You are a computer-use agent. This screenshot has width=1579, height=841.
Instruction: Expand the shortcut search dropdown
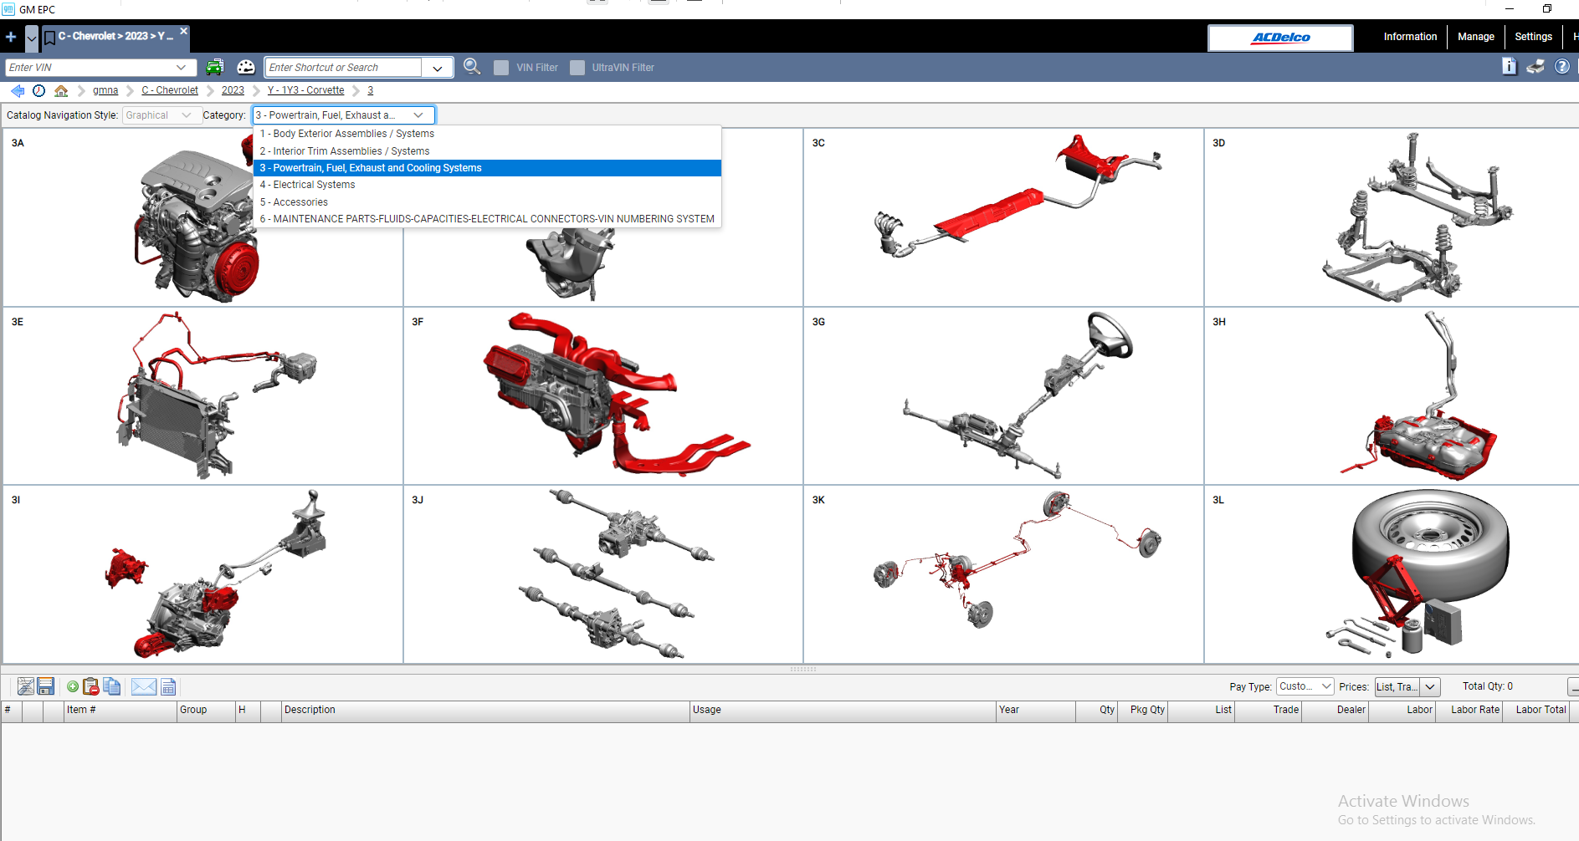pos(438,68)
